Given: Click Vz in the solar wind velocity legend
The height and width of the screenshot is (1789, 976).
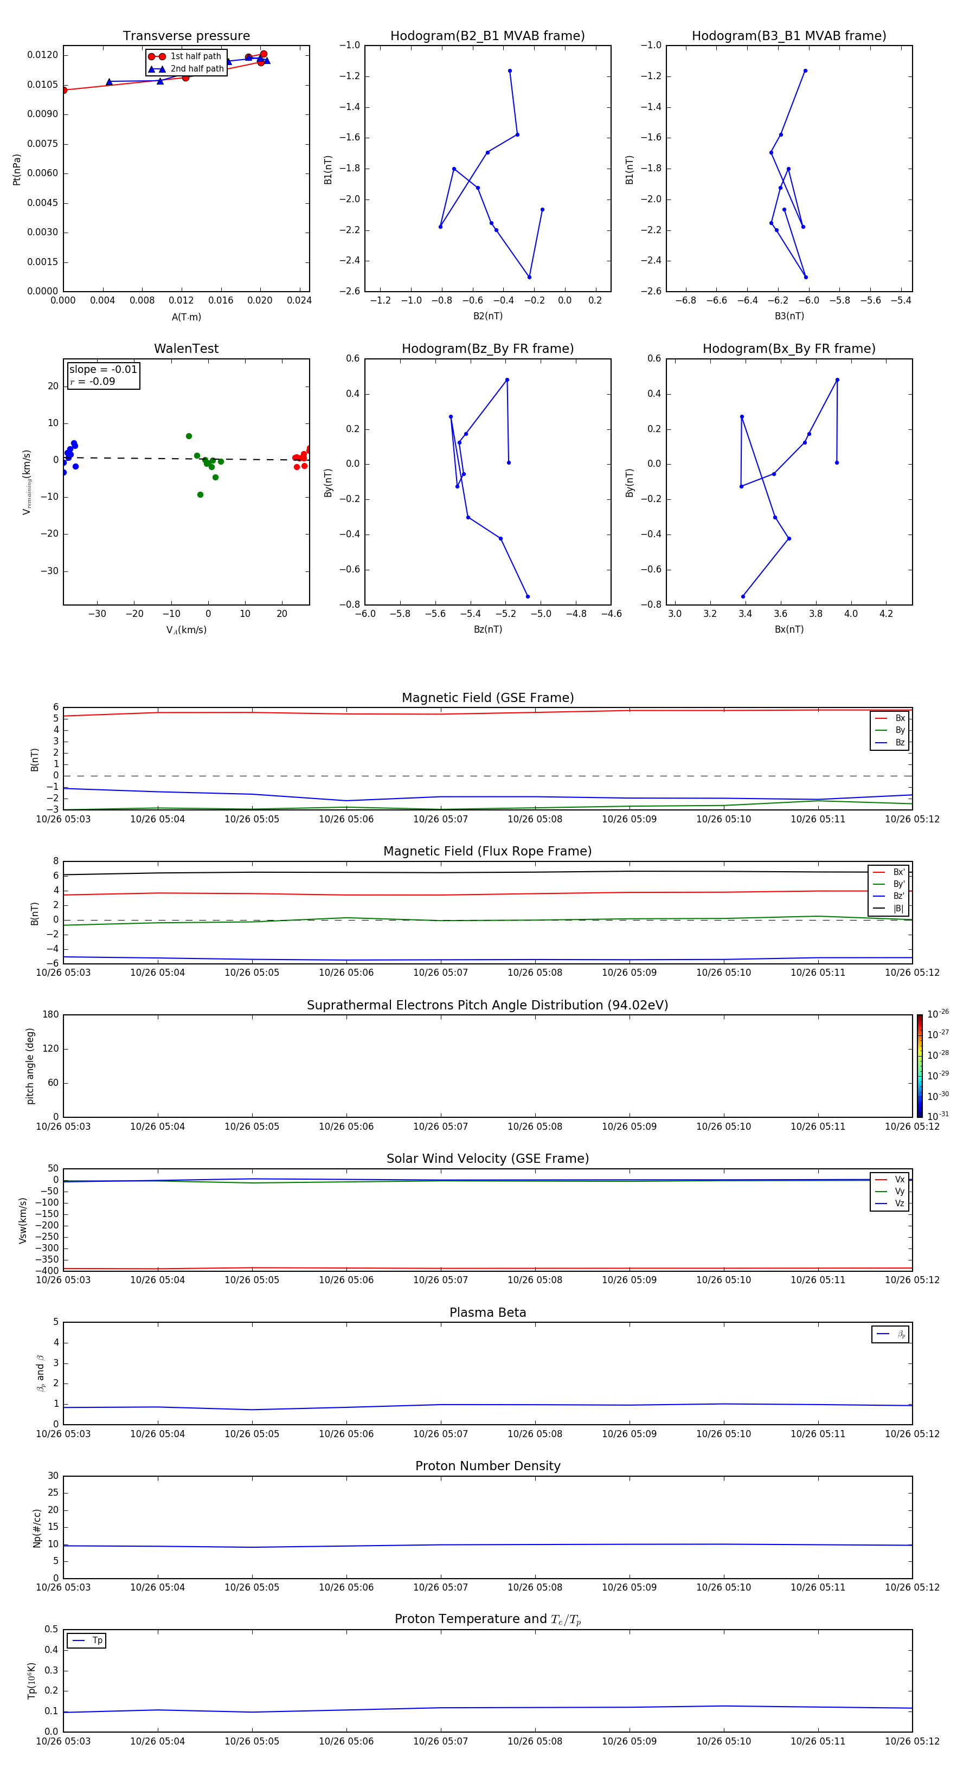Looking at the screenshot, I should coord(890,1204).
